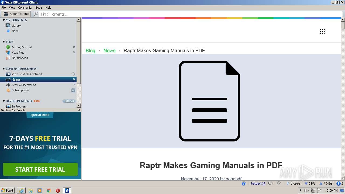Select the New torrents blue dot icon
Image resolution: width=345 pixels, height=194 pixels.
8,31
